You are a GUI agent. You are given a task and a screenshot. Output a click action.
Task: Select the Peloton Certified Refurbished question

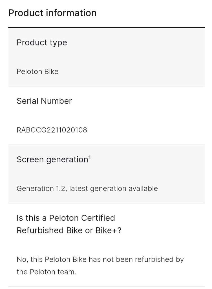click(69, 224)
